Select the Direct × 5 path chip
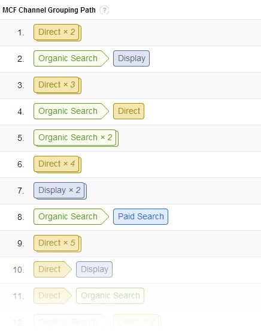Viewport: 261px width, 335px height. (x=57, y=243)
